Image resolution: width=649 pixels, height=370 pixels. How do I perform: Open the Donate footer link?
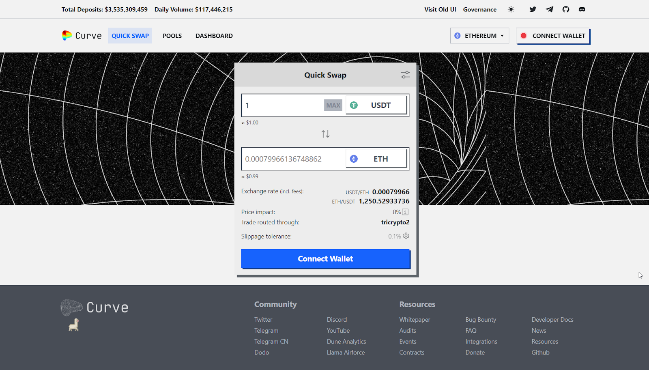tap(475, 353)
